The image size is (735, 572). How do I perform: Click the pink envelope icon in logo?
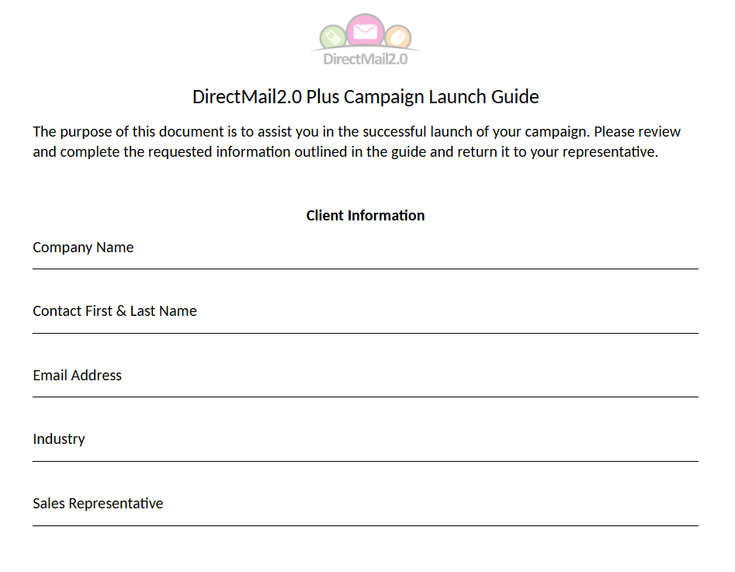(365, 31)
